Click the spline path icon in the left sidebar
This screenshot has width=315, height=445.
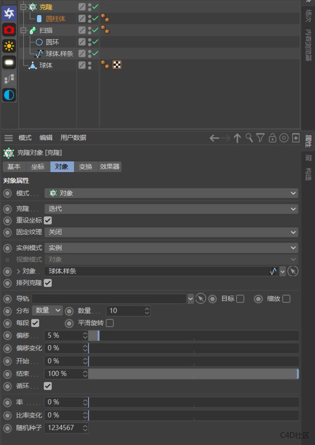pyautogui.click(x=9, y=79)
